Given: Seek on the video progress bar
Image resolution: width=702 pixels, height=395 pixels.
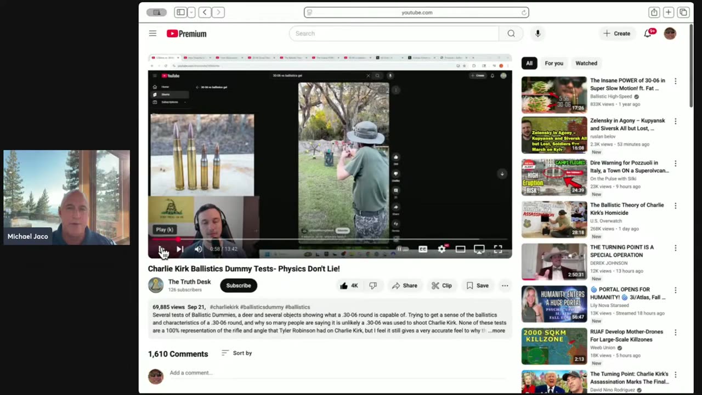Looking at the screenshot, I should click(330, 239).
